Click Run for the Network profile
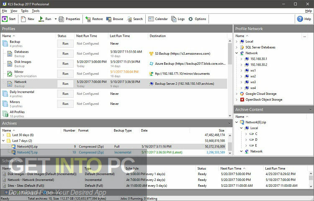This screenshot has width=314, height=201. 65,84
